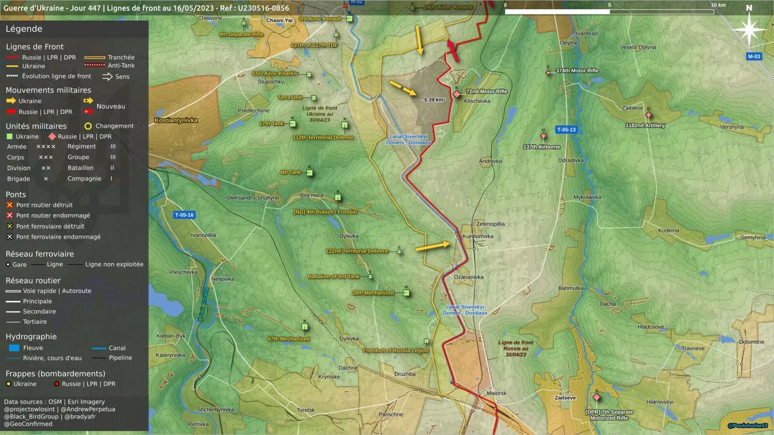Click the 1182nd Artillery unit marker
774x435 pixels.
(649, 115)
